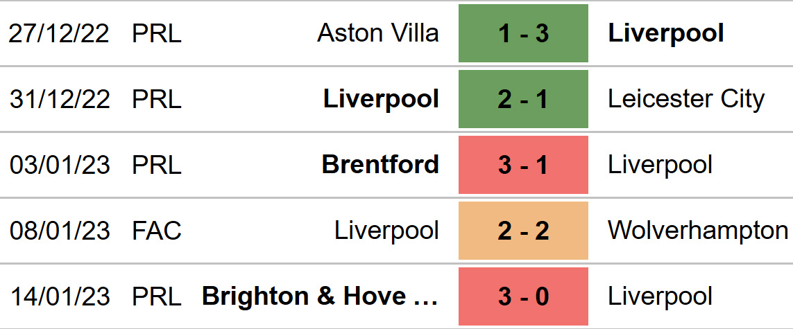This screenshot has height=329, width=793.
Task: Open the Aston Villa team link
Action: coord(378,33)
